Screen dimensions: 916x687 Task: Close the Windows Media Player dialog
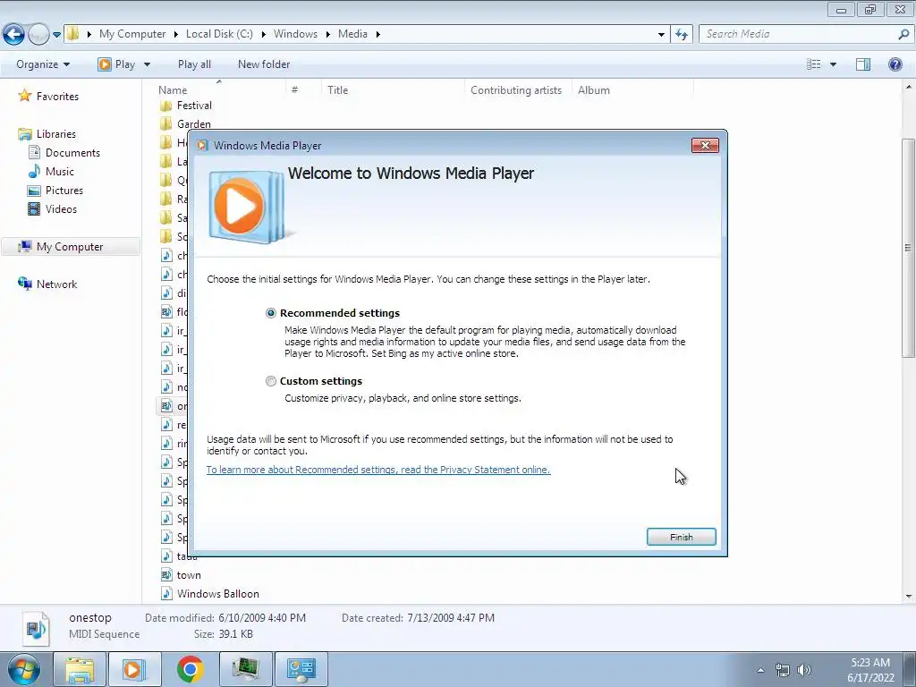click(705, 146)
